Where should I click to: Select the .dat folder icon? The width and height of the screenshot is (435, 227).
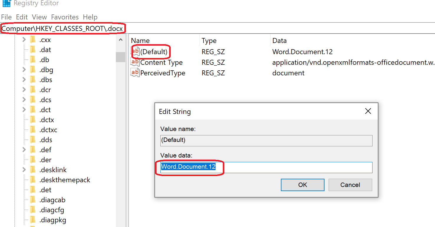(x=33, y=50)
